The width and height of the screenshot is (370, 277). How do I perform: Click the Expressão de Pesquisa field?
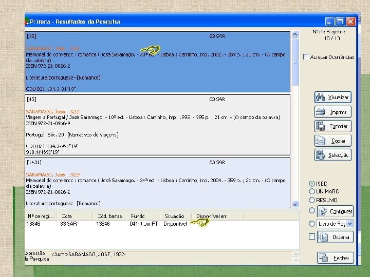click(x=172, y=257)
